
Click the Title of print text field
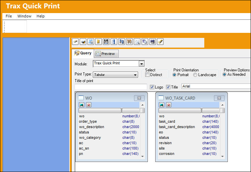coord(111,87)
